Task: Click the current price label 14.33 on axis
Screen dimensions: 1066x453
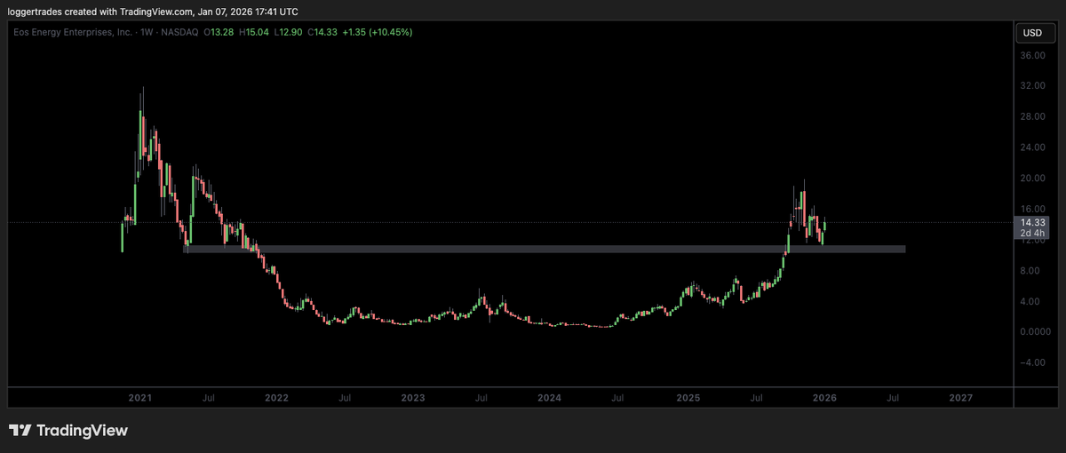Action: click(x=1032, y=222)
